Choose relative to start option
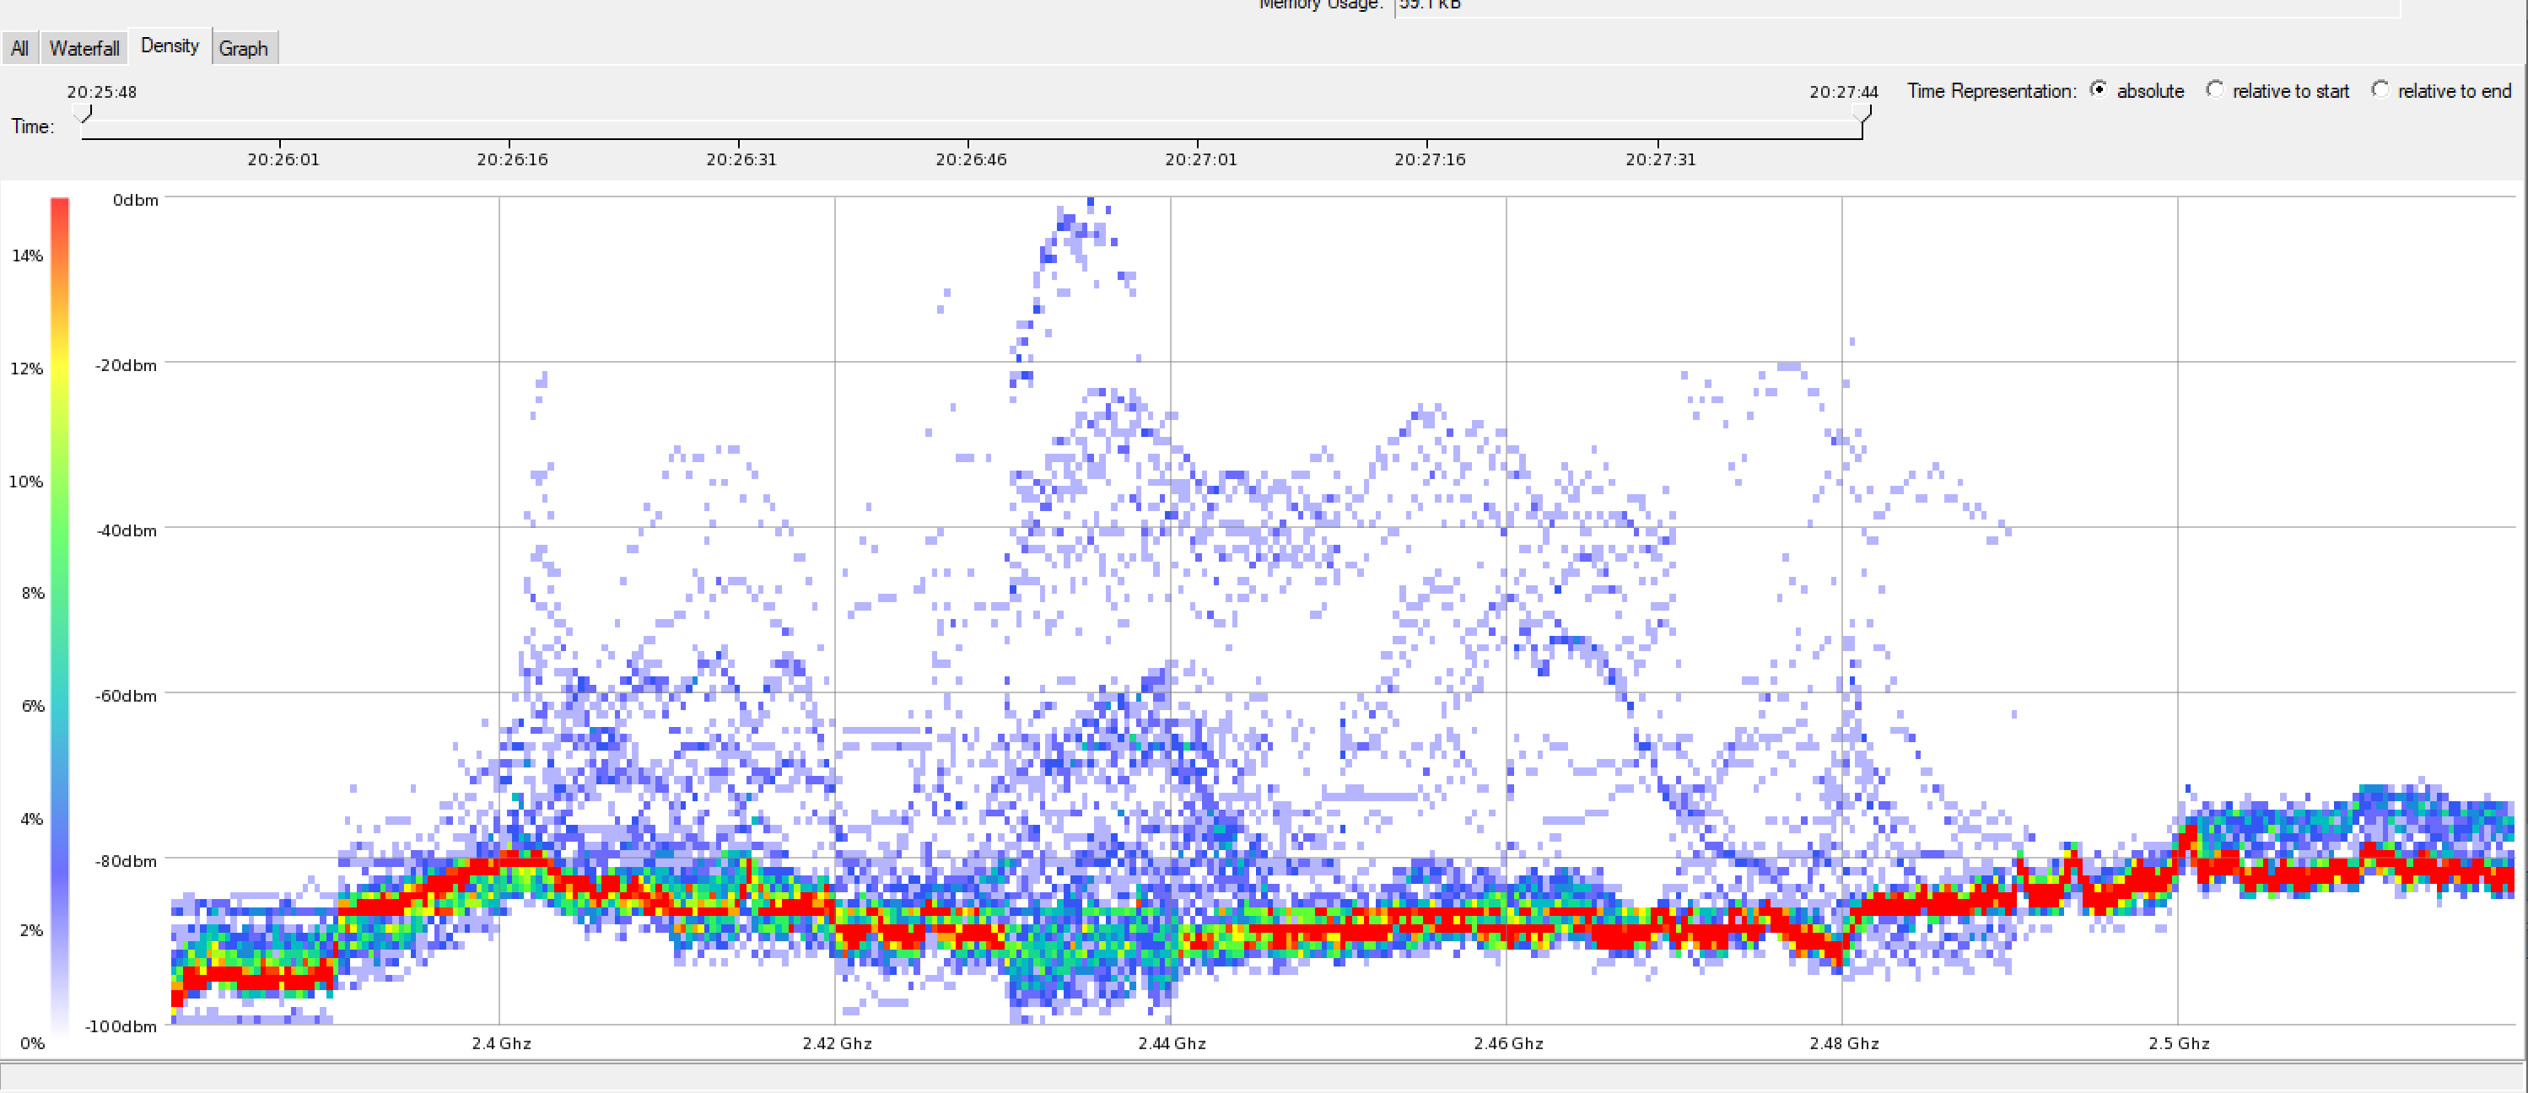The width and height of the screenshot is (2528, 1093). click(x=2215, y=89)
